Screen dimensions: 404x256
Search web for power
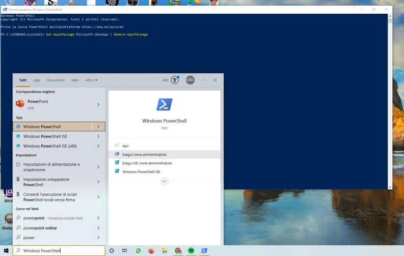52,238
